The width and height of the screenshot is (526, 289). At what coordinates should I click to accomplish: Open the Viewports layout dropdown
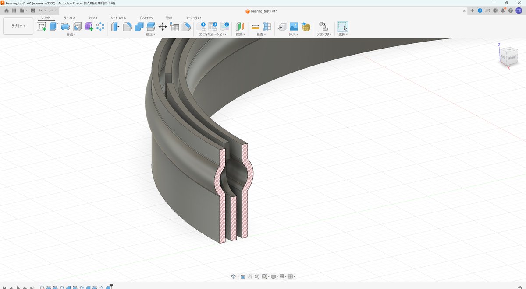coord(291,276)
